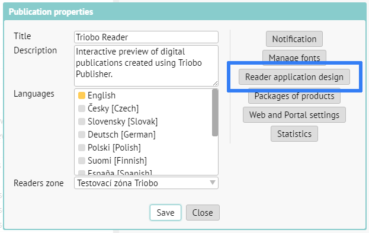The image size is (369, 233).
Task: Open the Readers zone dropdown
Action: [x=146, y=183]
